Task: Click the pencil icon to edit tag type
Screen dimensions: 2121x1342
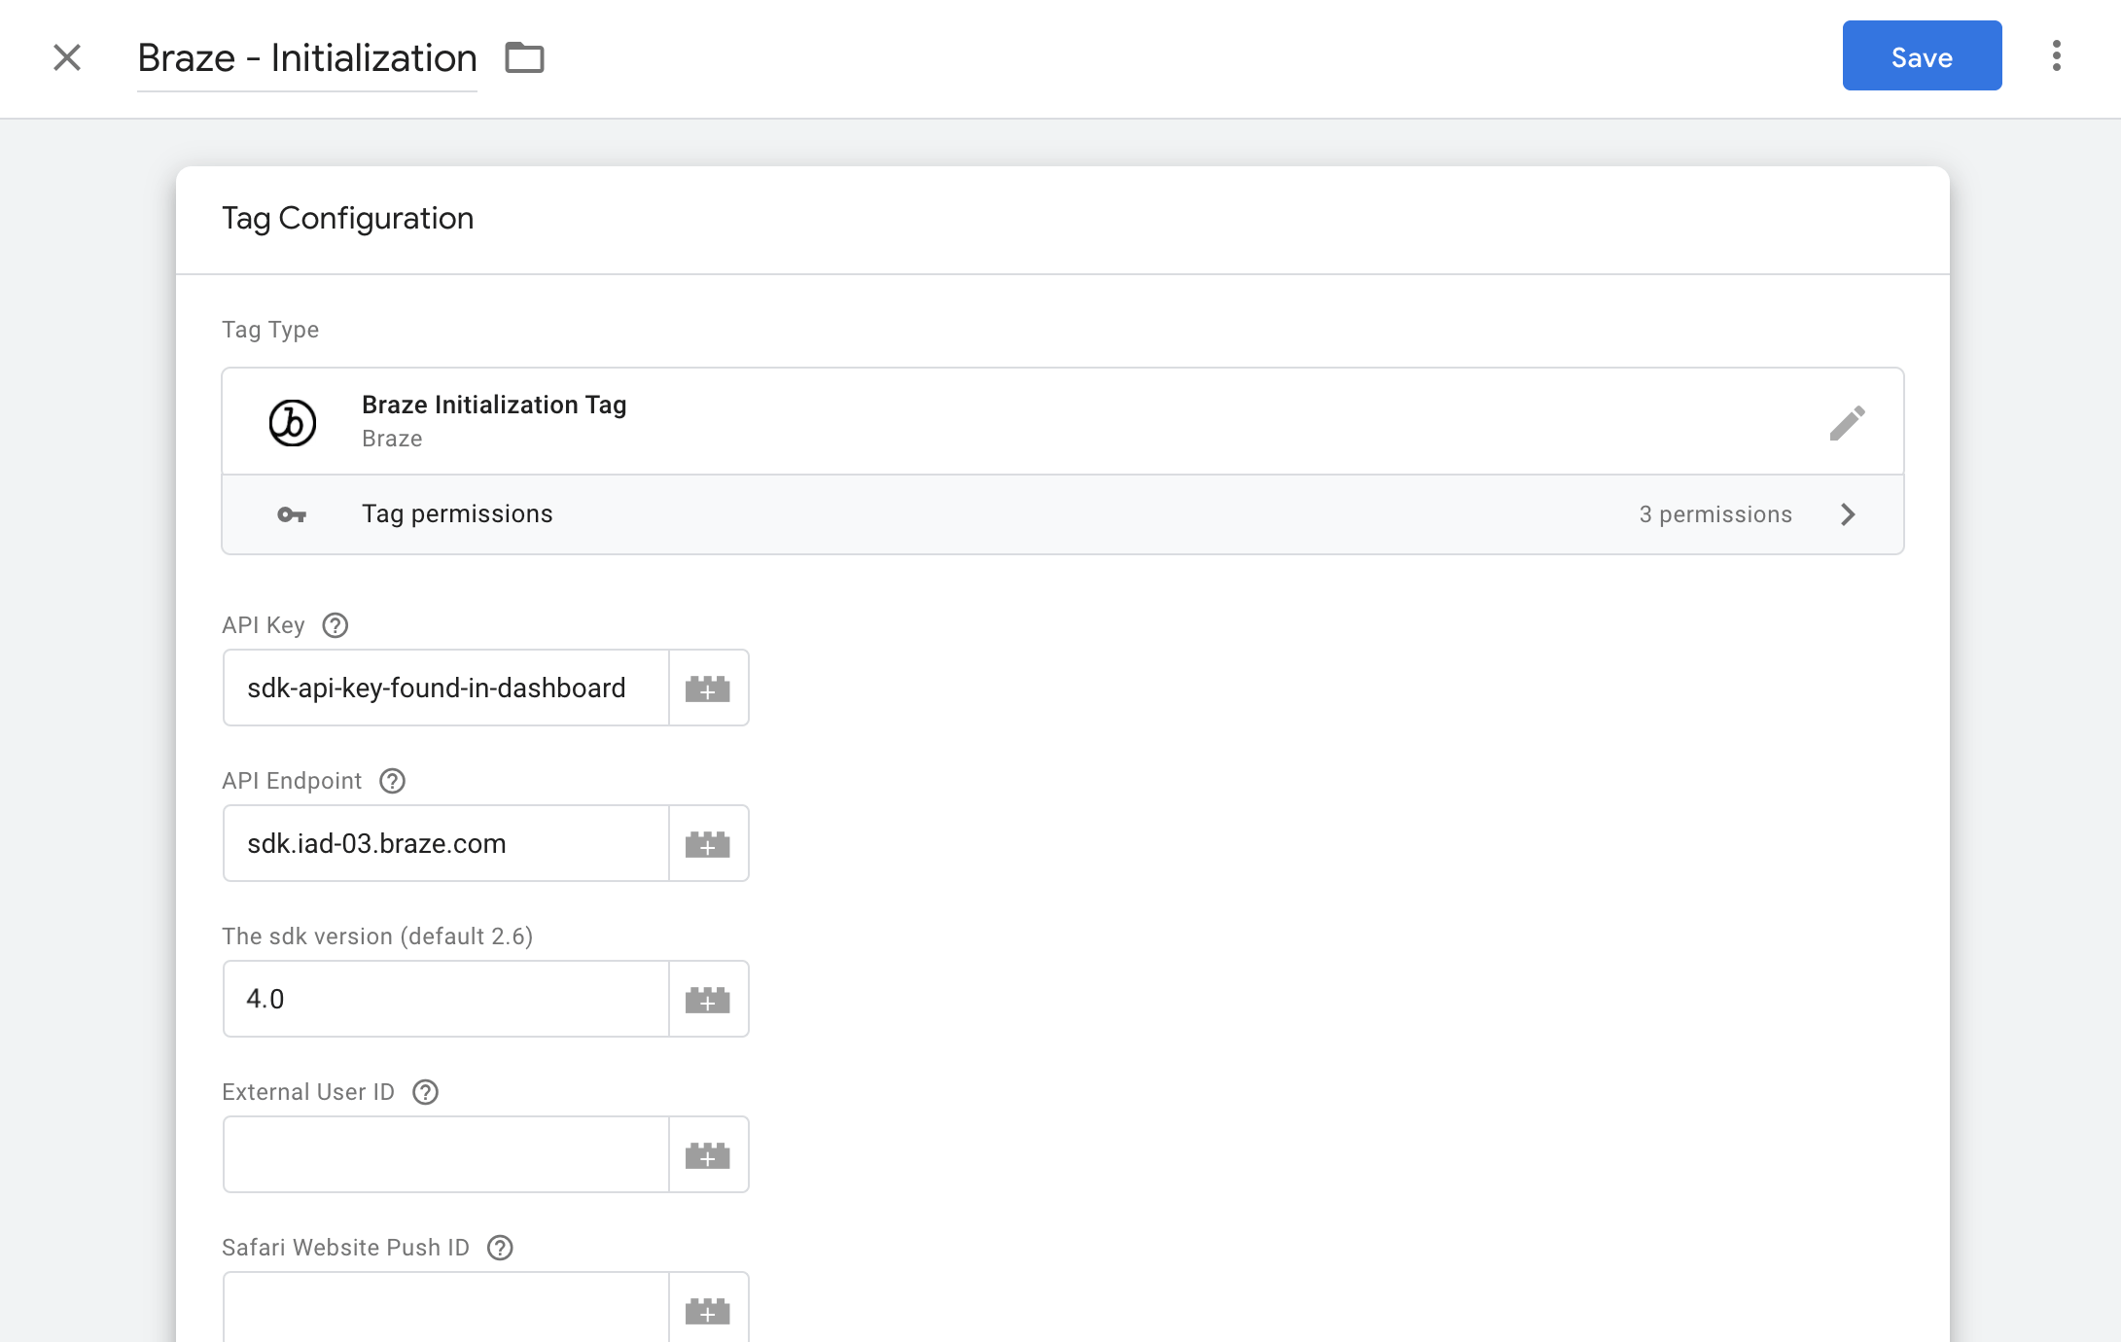Action: [x=1847, y=423]
